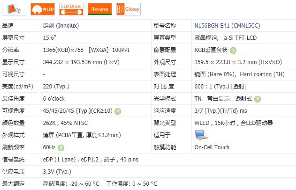The width and height of the screenshot is (296, 190).
Task: Click the 像素配置 row label
Action: click(165, 50)
